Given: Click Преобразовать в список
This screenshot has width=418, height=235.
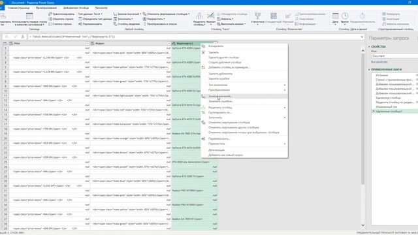Looking at the screenshot, I should pyautogui.click(x=159, y=24).
